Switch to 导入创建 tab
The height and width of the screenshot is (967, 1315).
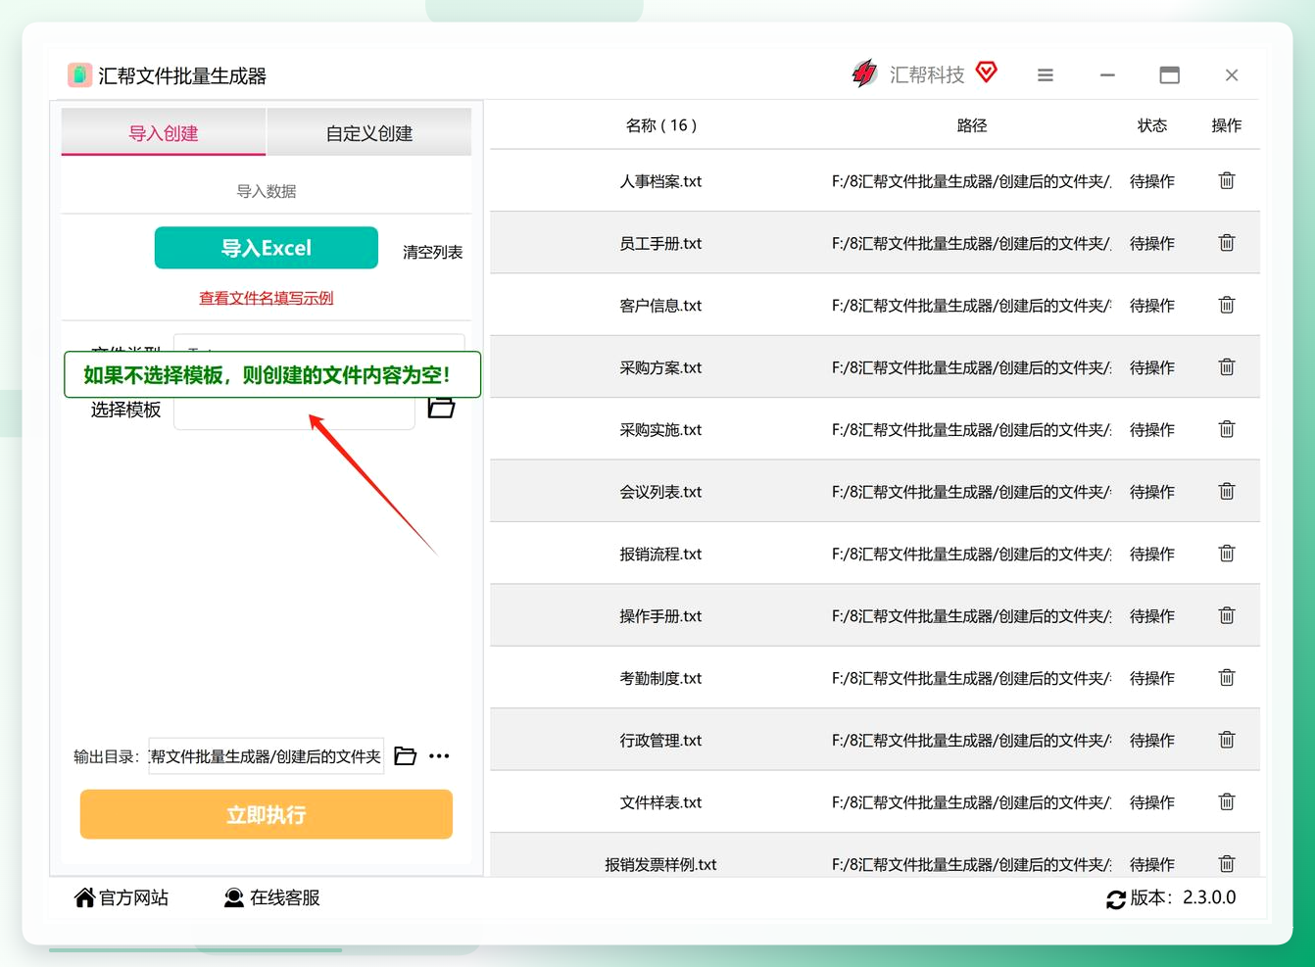coord(164,132)
